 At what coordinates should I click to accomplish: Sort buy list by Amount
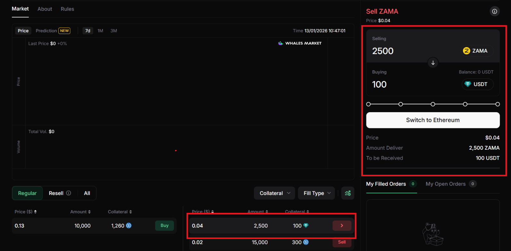(80, 212)
